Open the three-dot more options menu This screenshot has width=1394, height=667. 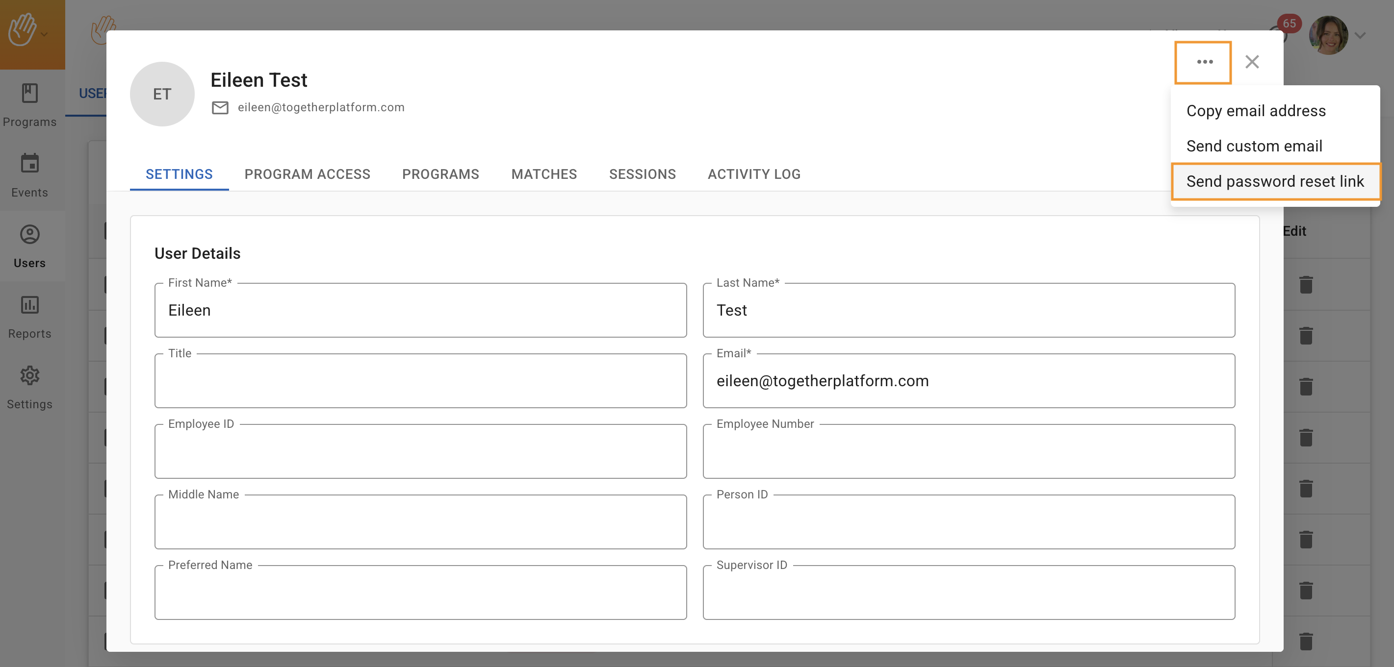pyautogui.click(x=1204, y=62)
